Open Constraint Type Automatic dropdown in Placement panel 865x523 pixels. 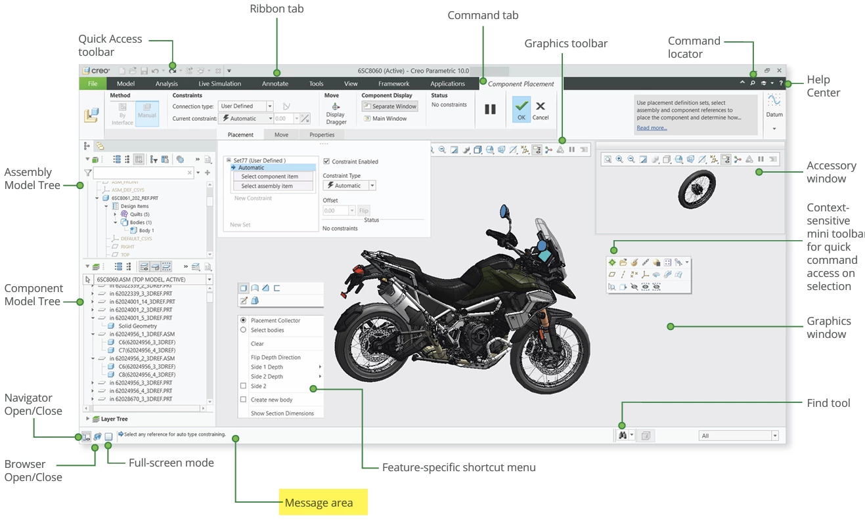click(x=349, y=186)
